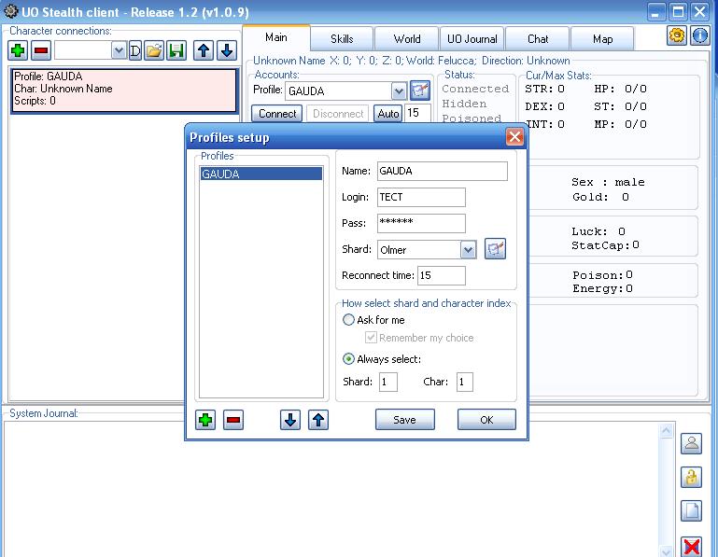The height and width of the screenshot is (557, 718).
Task: Open the Map tab
Action: 602,39
